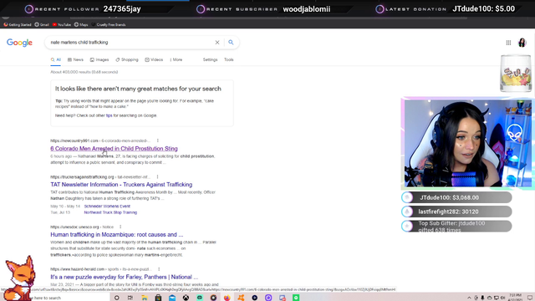Open options for unesdoc result

(x=120, y=227)
